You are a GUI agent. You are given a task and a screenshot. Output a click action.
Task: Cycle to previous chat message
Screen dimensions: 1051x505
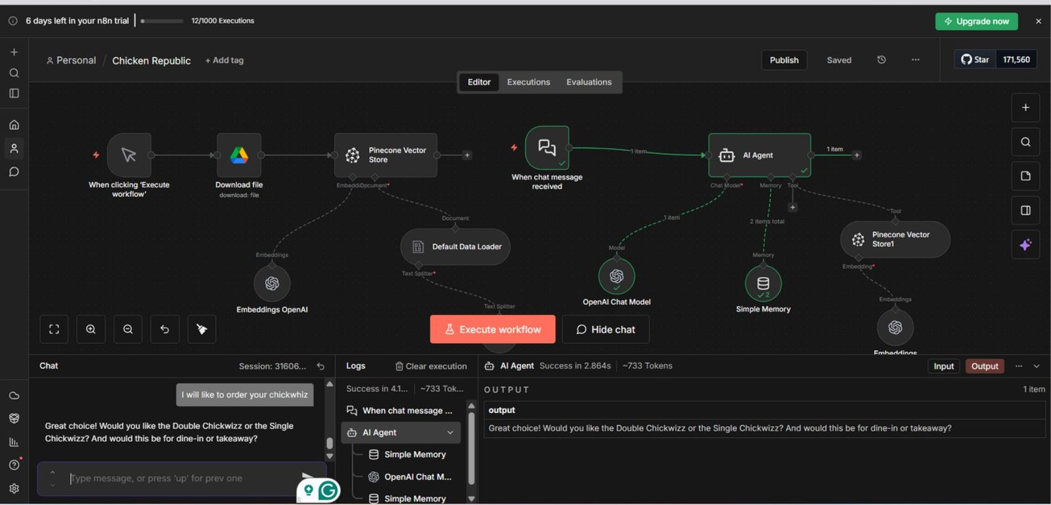click(53, 472)
